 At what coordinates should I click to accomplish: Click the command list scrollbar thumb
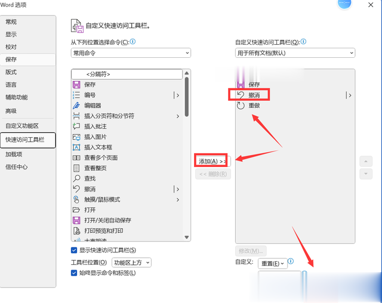tap(187, 97)
